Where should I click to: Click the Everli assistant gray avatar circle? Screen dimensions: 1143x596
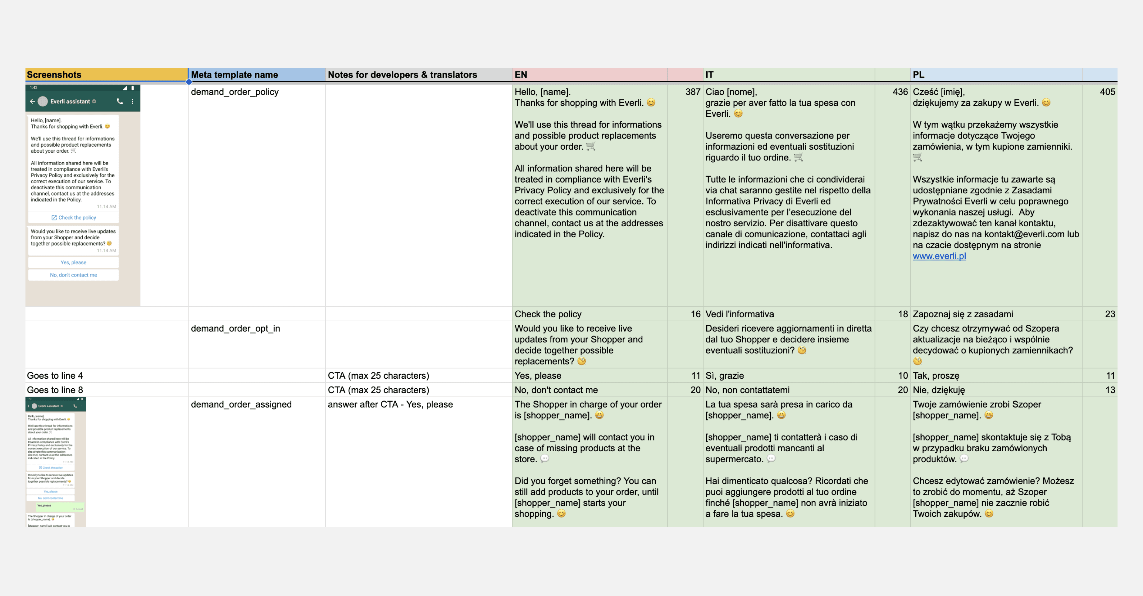pyautogui.click(x=43, y=101)
